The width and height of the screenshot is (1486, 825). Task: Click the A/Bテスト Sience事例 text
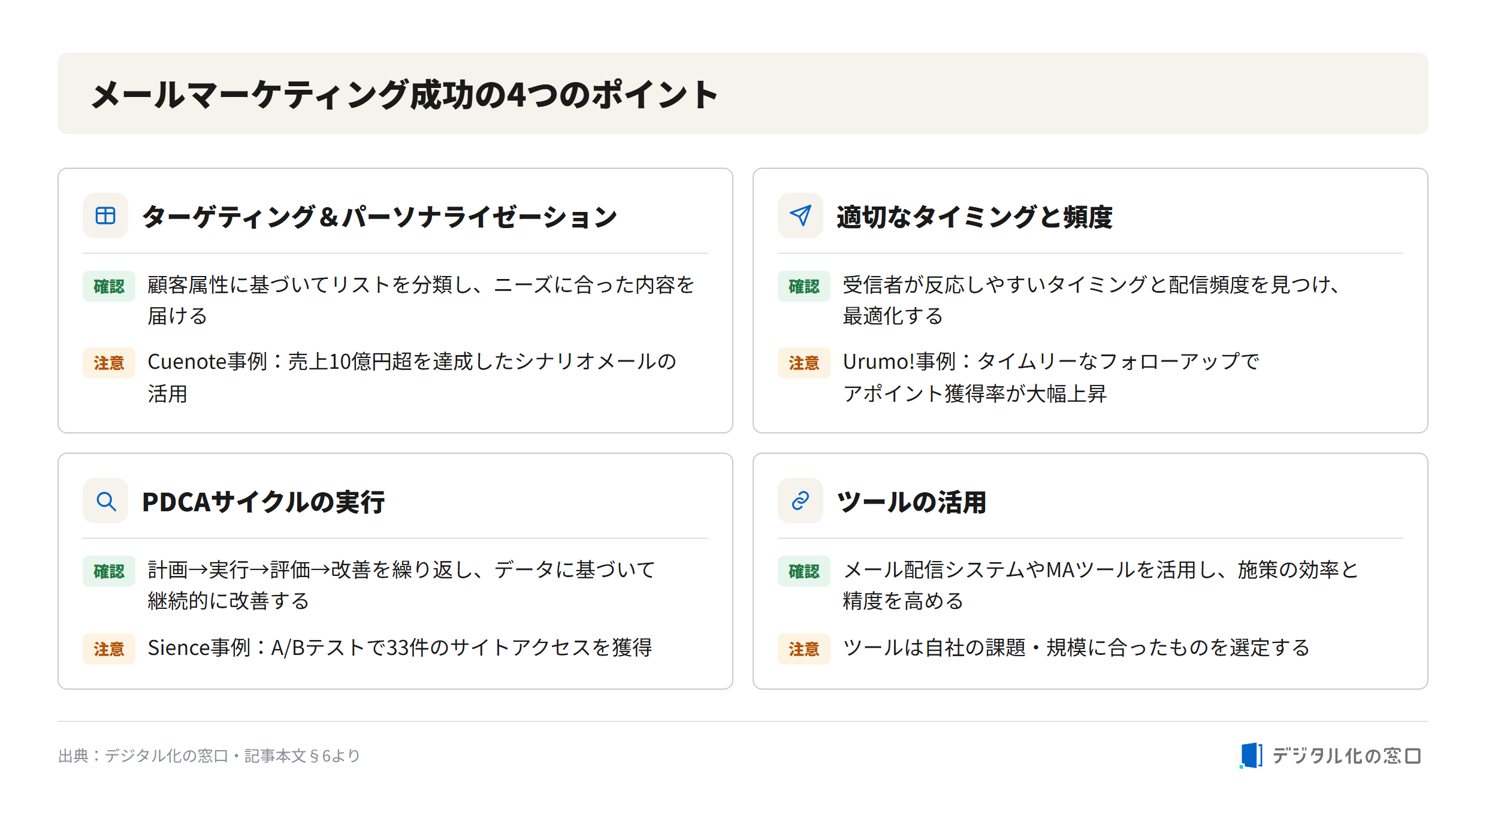point(400,648)
